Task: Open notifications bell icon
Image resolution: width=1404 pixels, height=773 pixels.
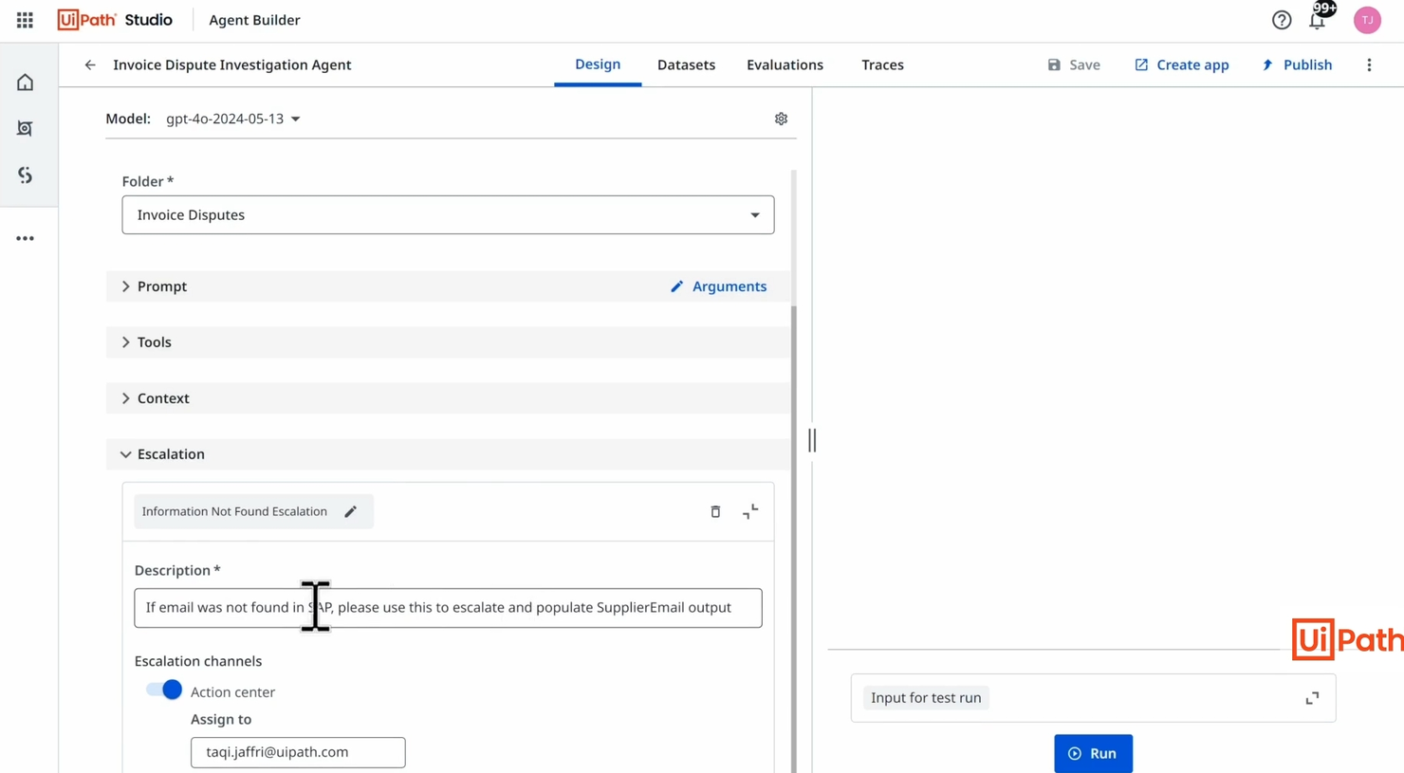Action: point(1318,20)
